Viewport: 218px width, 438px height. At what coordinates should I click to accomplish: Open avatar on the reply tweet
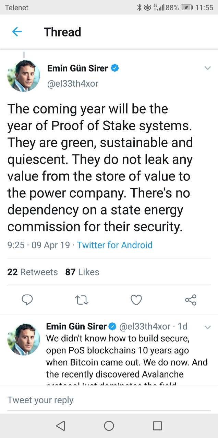[24, 339]
